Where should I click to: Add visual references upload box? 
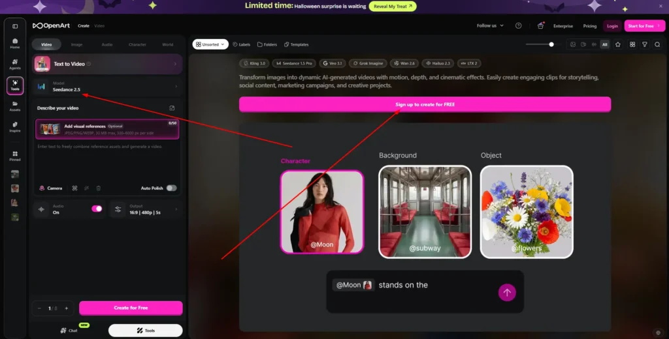[x=107, y=130]
